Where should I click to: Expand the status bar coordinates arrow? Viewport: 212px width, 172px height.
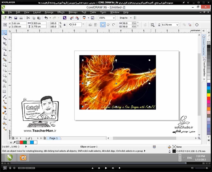[x=26, y=147]
